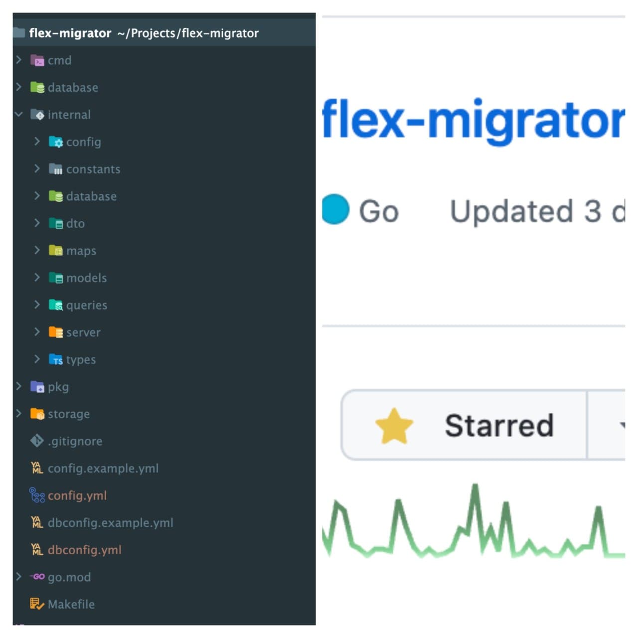Image resolution: width=638 pixels, height=638 pixels.
Task: Click the queries folder icon
Action: 56,305
